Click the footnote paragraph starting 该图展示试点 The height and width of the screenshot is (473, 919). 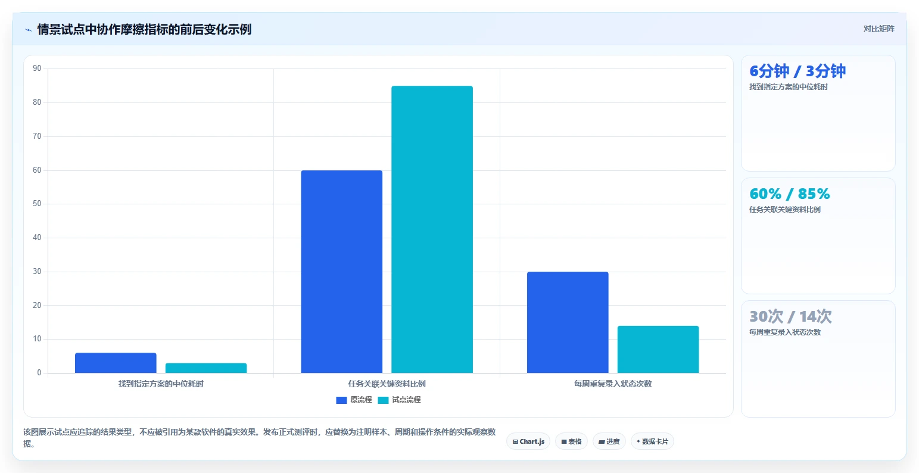pyautogui.click(x=260, y=438)
